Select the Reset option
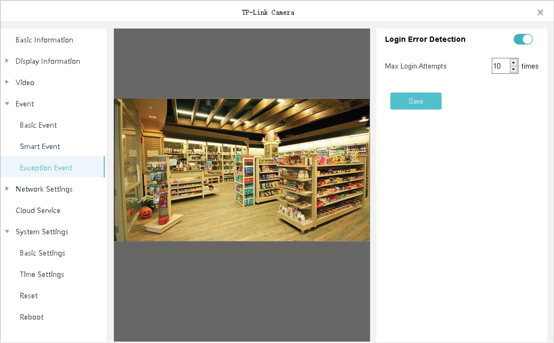Screen dimensions: 554x343 coord(29,296)
